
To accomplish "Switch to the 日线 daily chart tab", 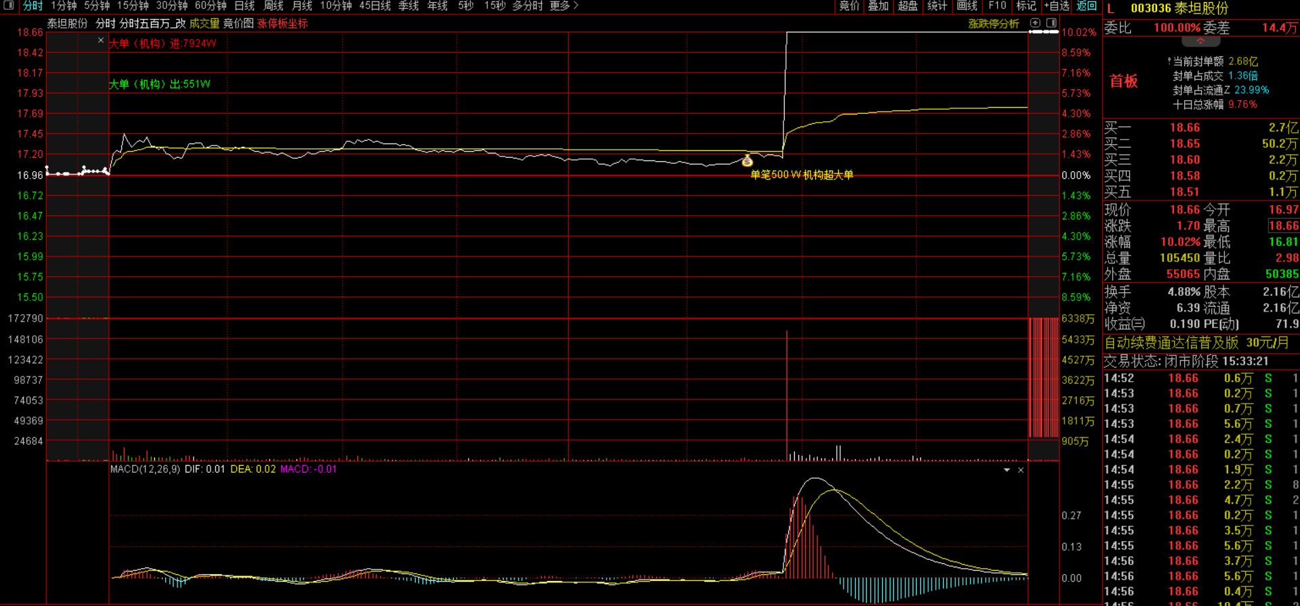I will click(244, 6).
